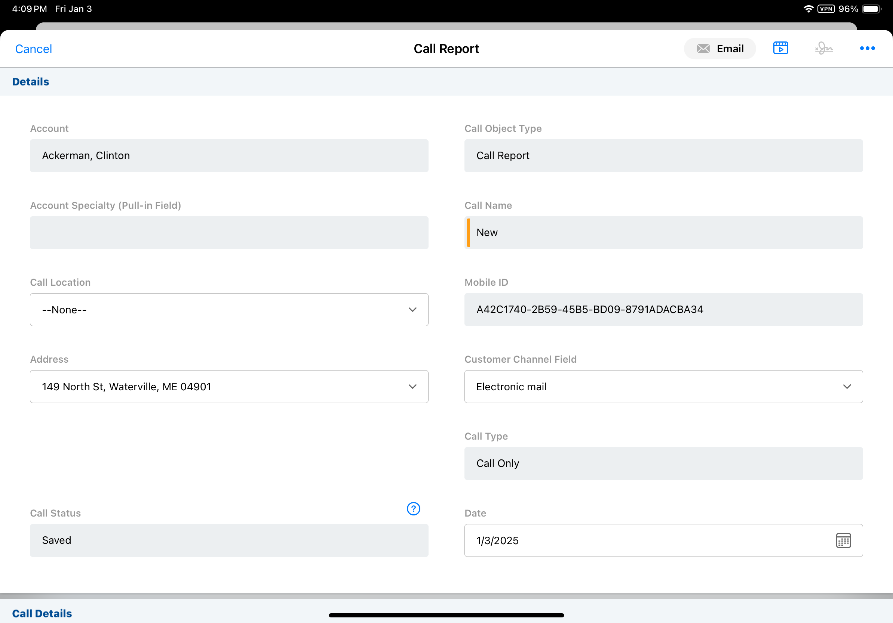Open the three-dot more options menu
The width and height of the screenshot is (893, 623).
point(867,48)
